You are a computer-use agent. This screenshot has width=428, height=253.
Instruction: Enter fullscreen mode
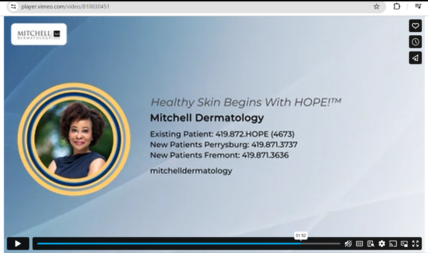[x=415, y=243]
